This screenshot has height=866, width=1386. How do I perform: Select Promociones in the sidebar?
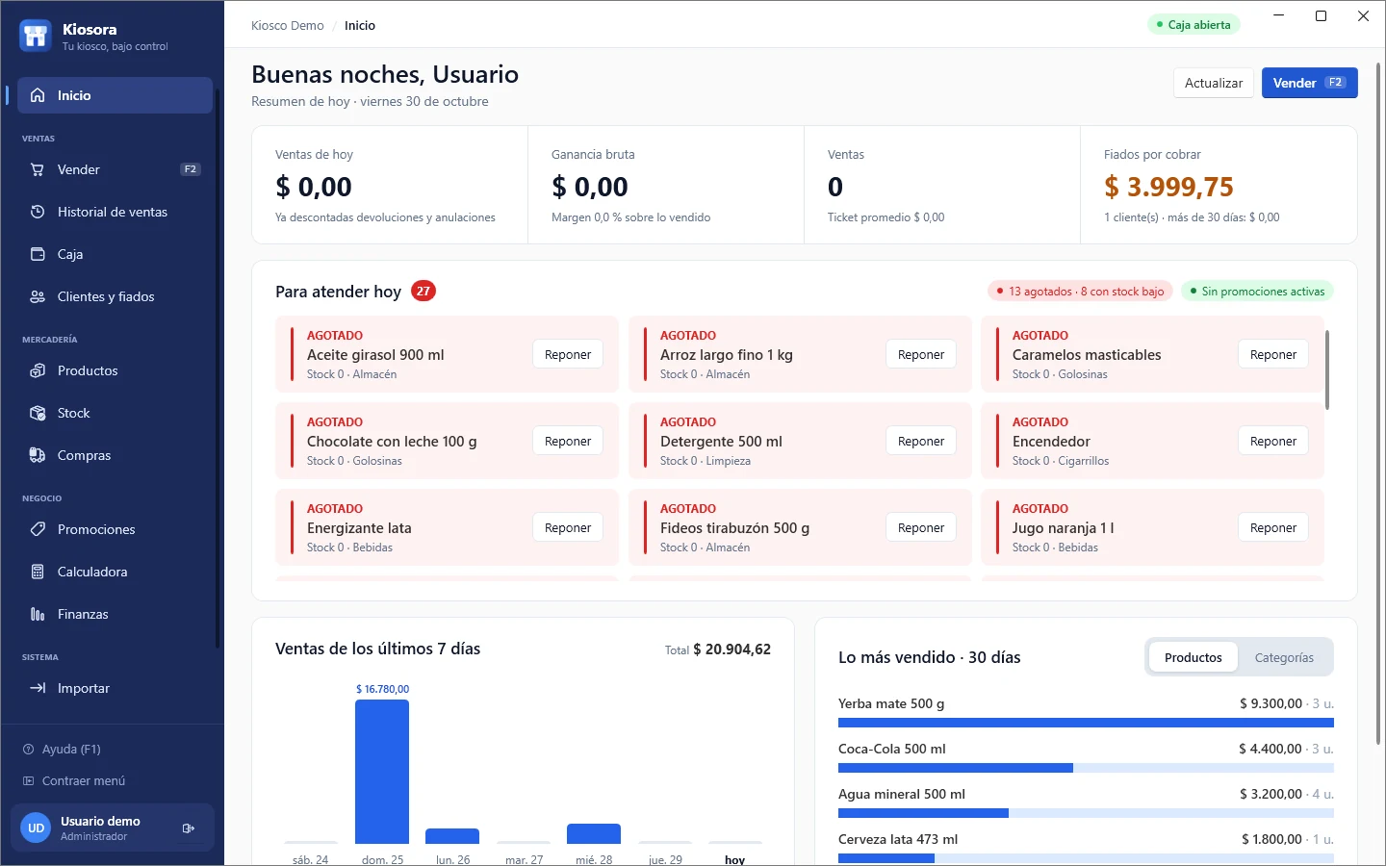tap(115, 529)
